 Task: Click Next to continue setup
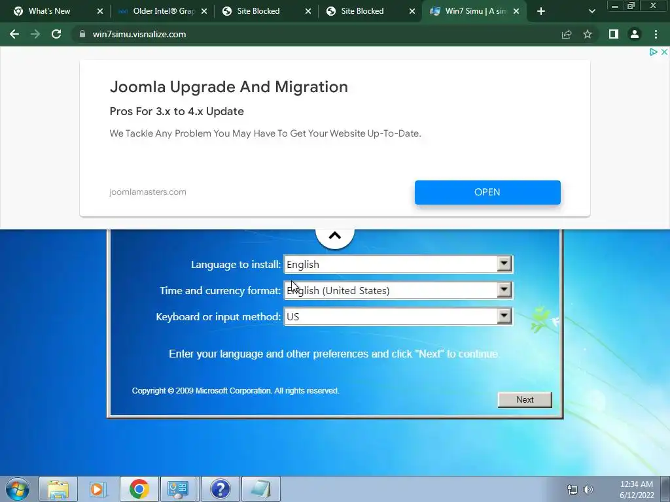(x=525, y=399)
